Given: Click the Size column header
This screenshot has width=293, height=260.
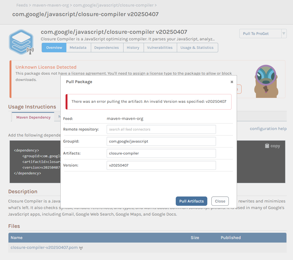Looking at the screenshot, I should pos(195,238).
